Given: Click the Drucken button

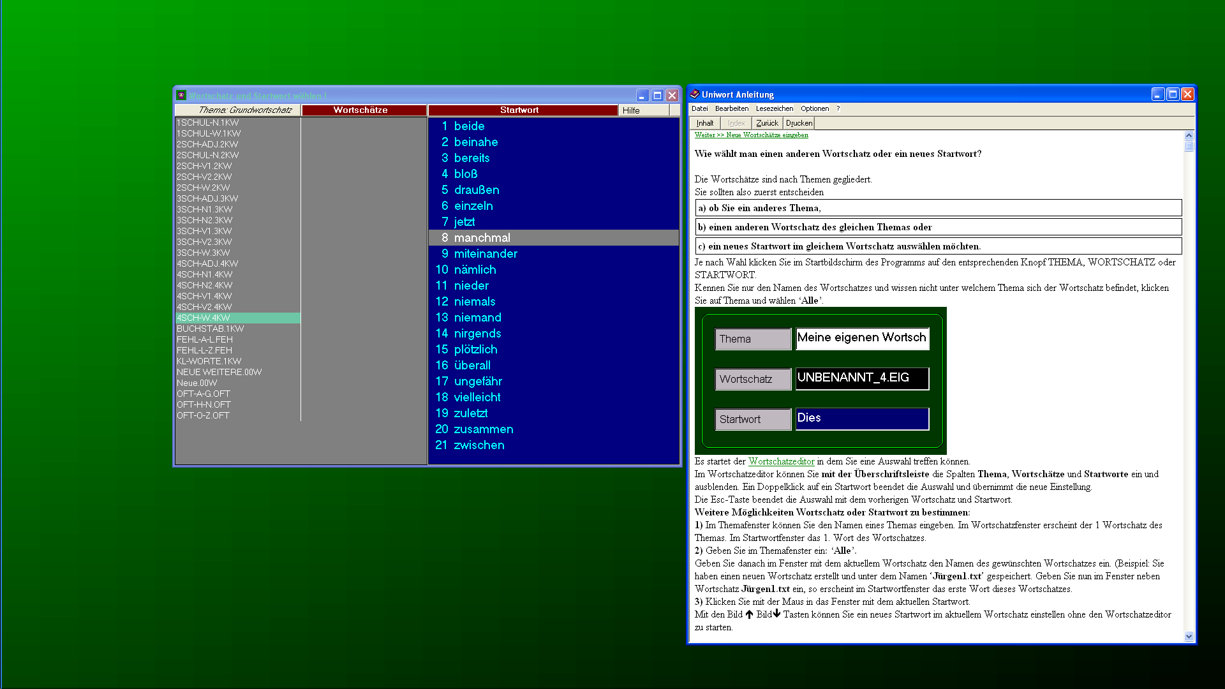Looking at the screenshot, I should 799,123.
